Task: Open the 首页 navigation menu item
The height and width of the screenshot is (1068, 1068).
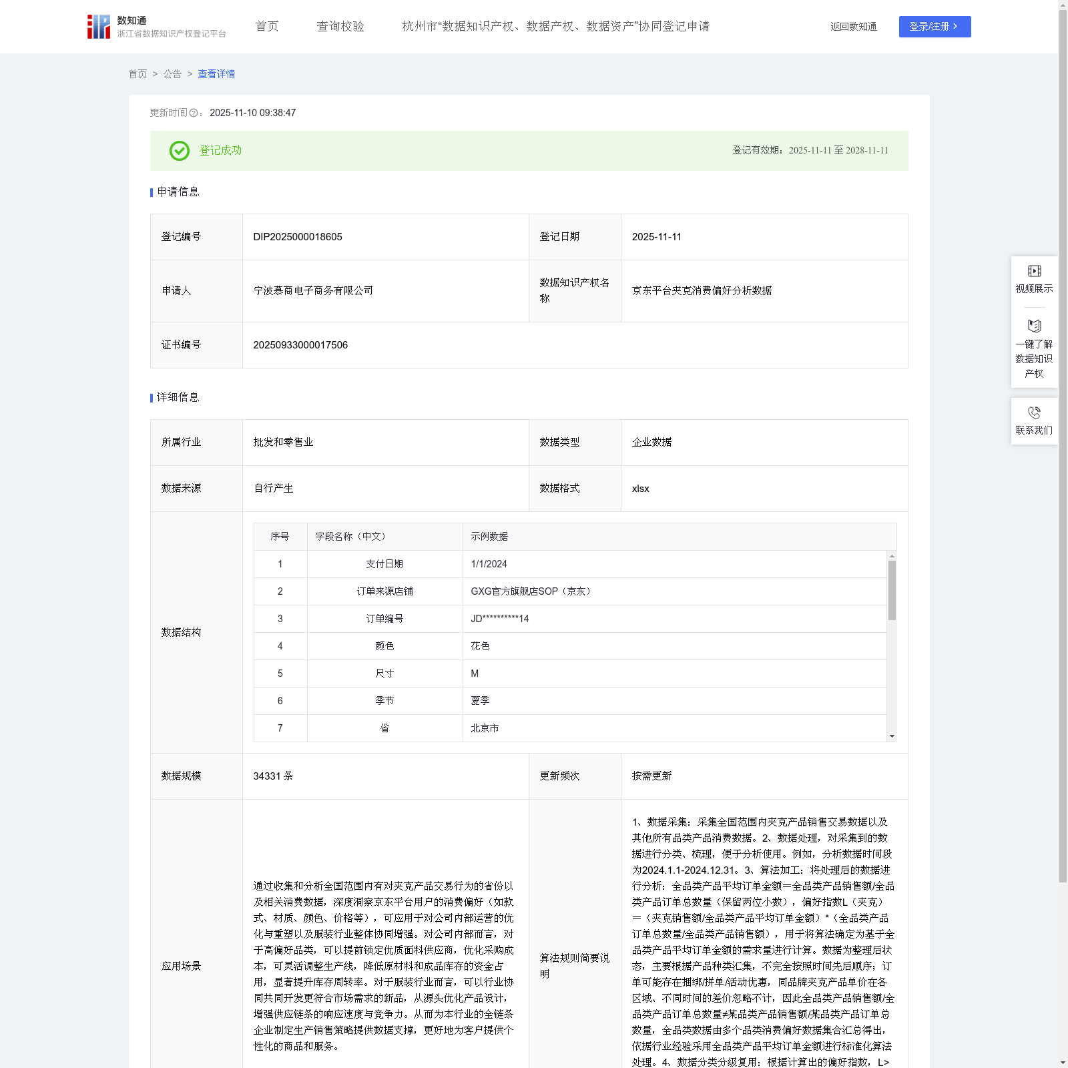Action: pos(267,27)
